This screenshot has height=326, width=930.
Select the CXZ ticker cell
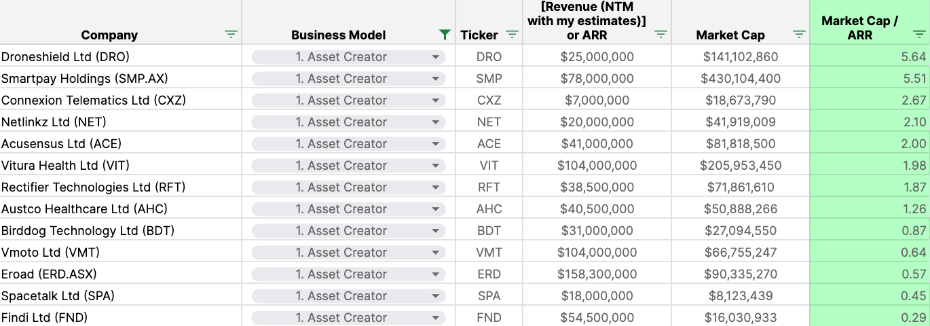click(489, 99)
